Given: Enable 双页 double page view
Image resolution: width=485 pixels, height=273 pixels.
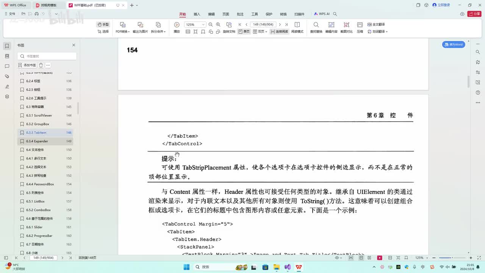Looking at the screenshot, I should (260, 31).
